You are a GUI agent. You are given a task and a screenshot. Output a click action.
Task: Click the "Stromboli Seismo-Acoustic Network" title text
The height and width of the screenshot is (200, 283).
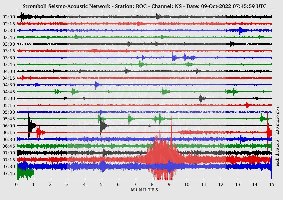tap(66, 6)
